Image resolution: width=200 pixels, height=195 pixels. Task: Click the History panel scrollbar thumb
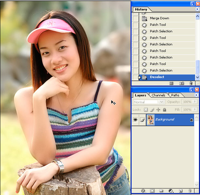click(x=197, y=66)
